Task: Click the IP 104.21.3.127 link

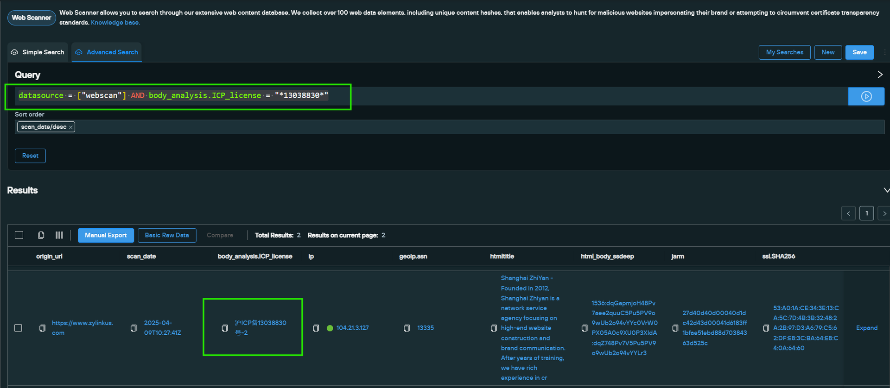Action: [x=352, y=328]
